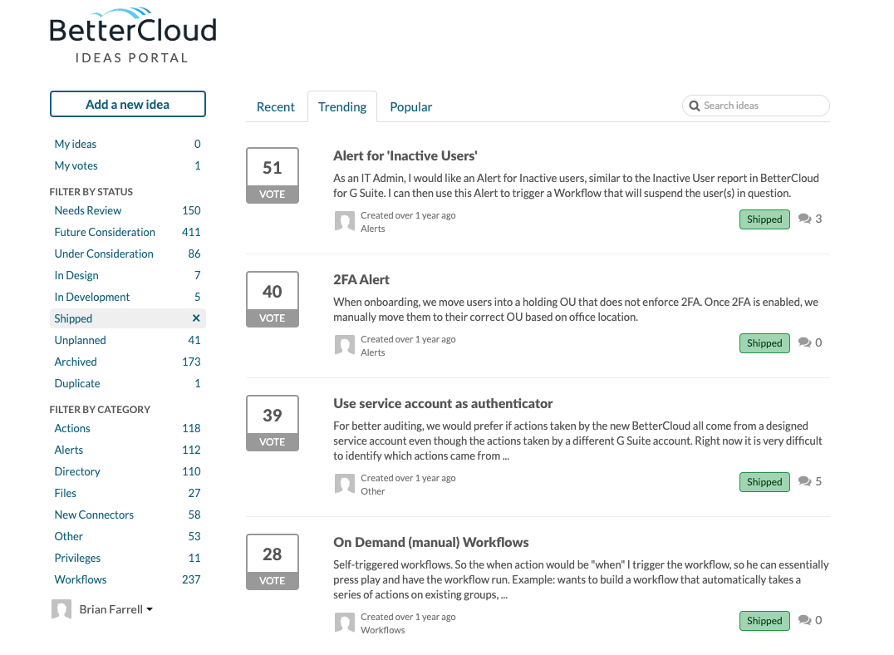The width and height of the screenshot is (894, 655).
Task: Filter by Archived status
Action: (x=128, y=362)
